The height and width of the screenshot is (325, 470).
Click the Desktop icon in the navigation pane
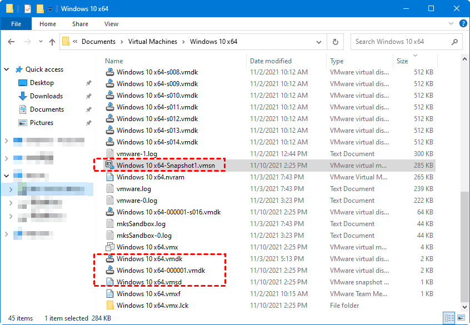coord(22,82)
